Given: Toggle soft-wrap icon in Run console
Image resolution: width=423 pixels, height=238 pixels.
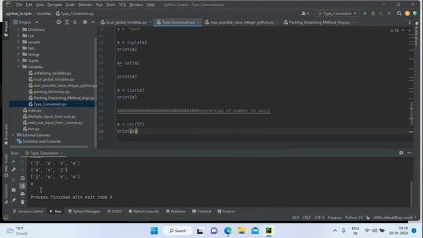Looking at the screenshot, I should 22,178.
